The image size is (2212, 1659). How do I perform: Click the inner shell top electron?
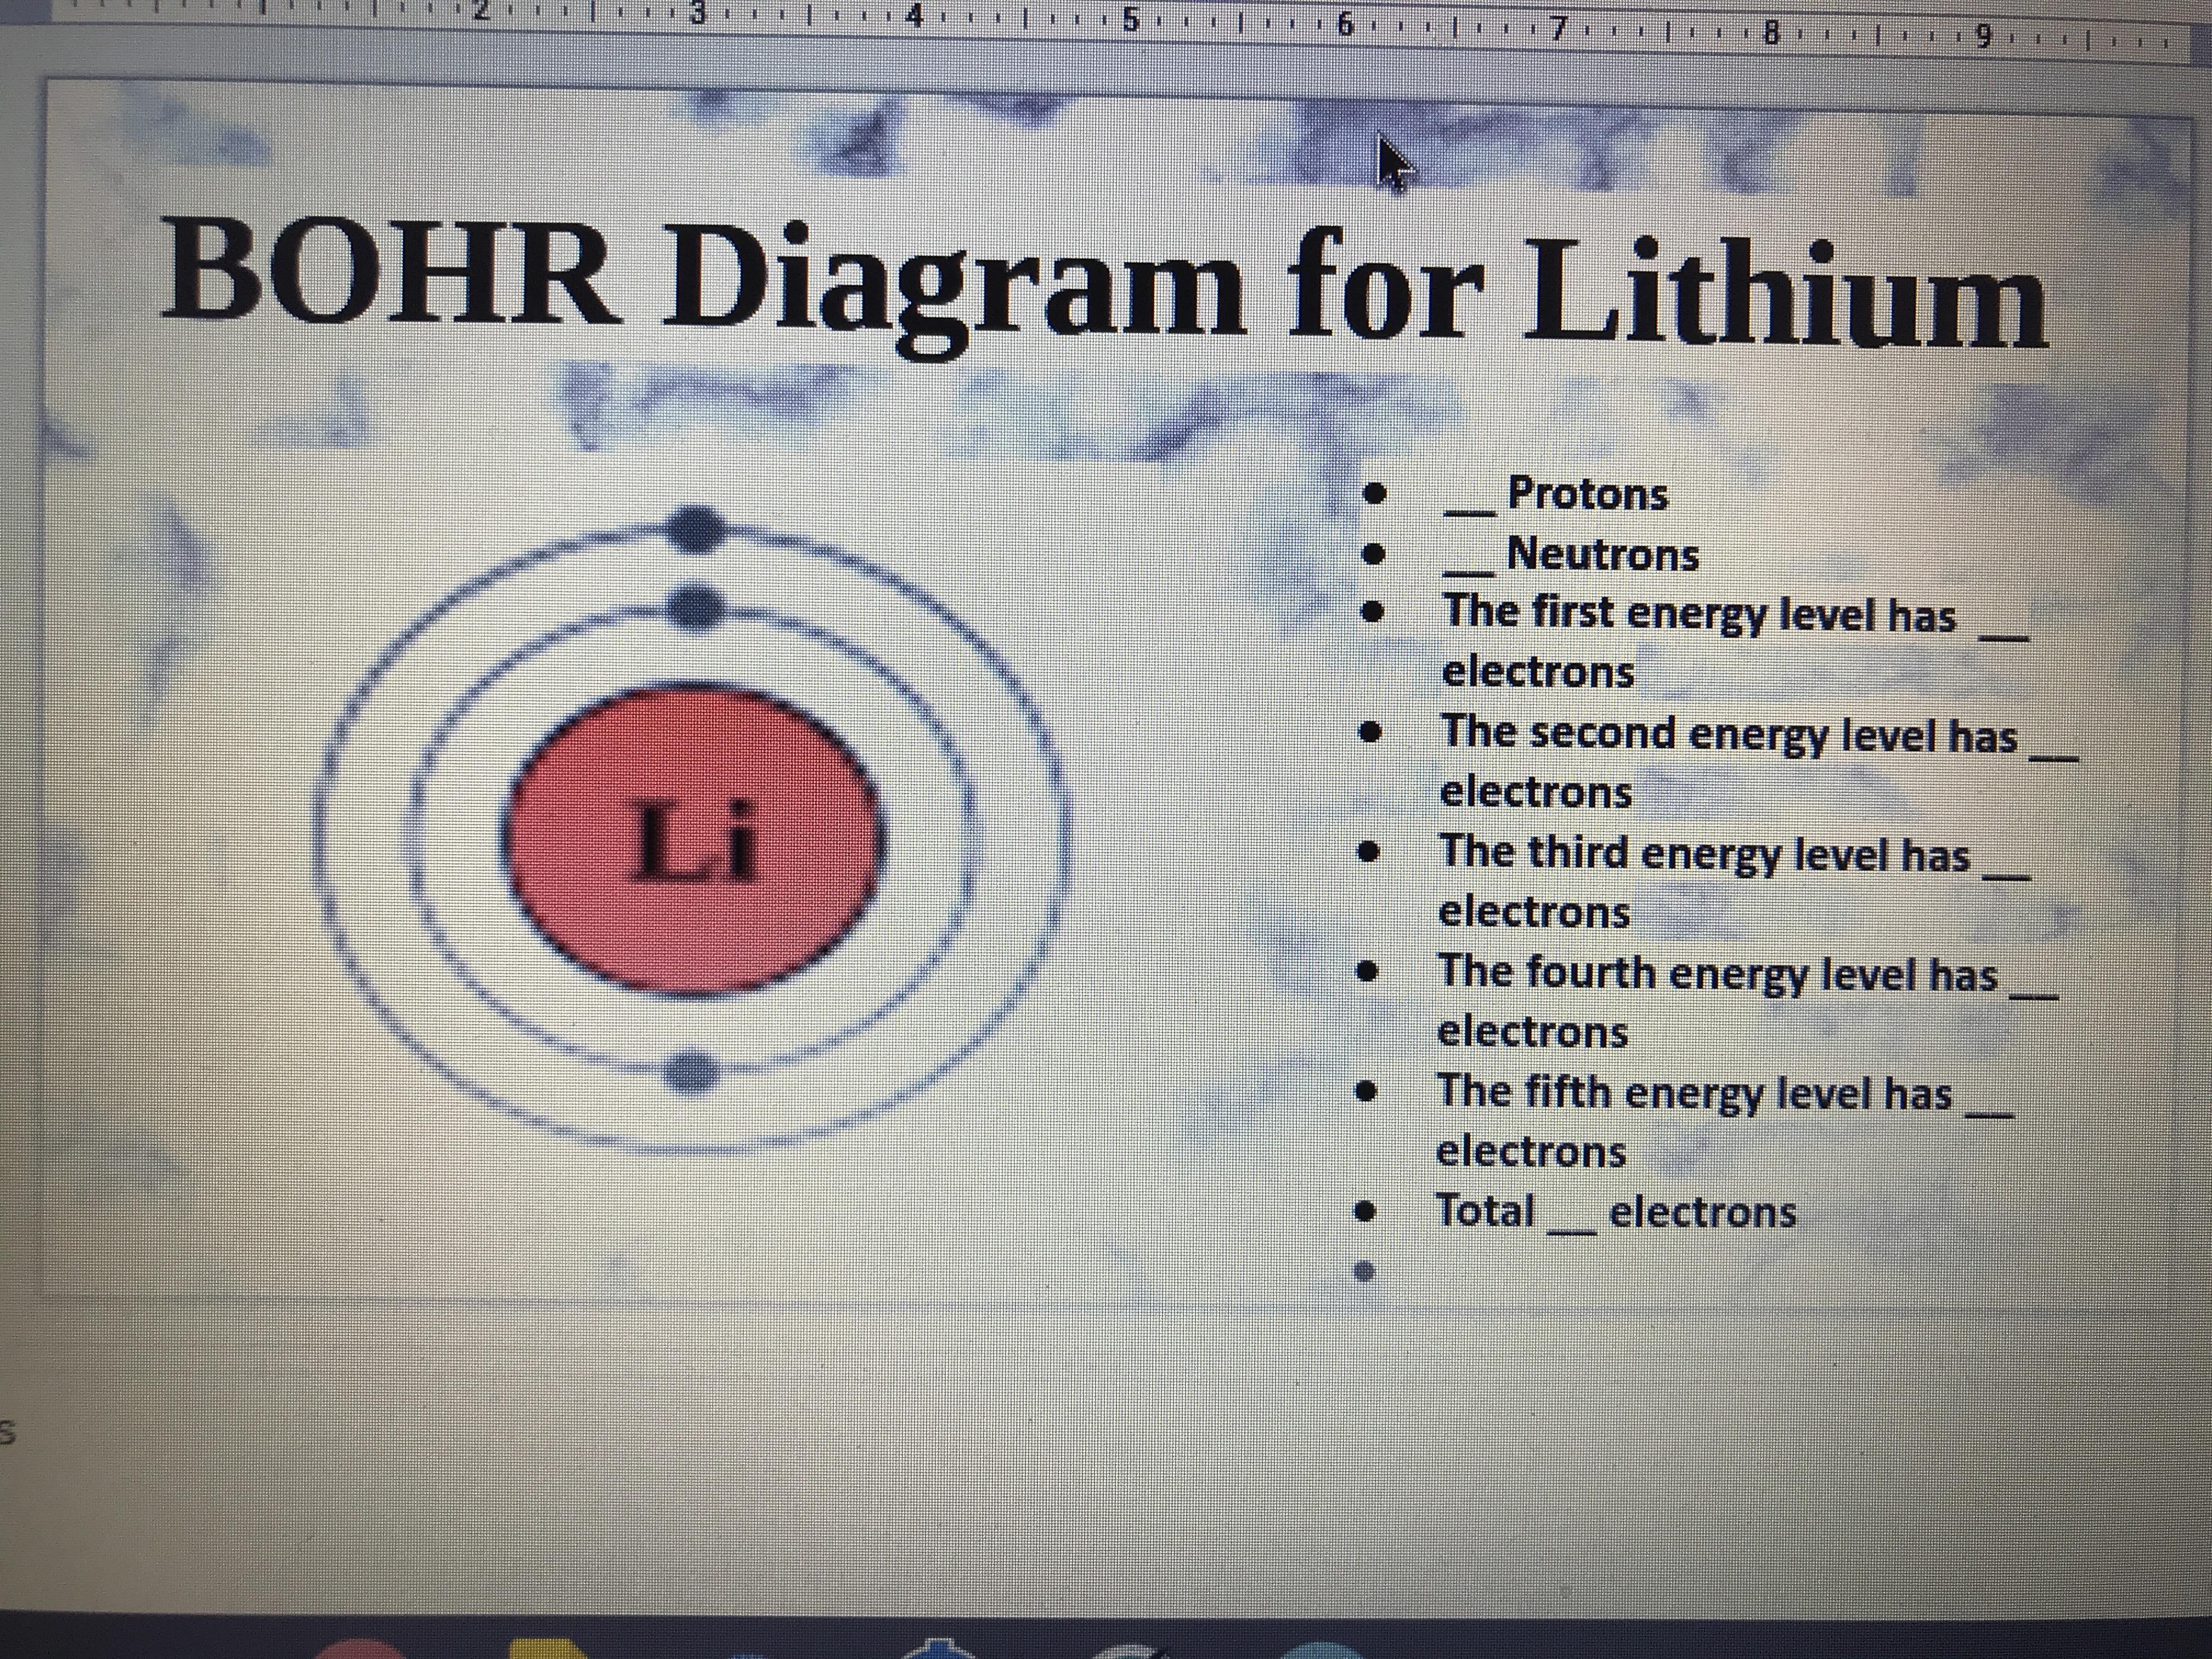click(694, 606)
